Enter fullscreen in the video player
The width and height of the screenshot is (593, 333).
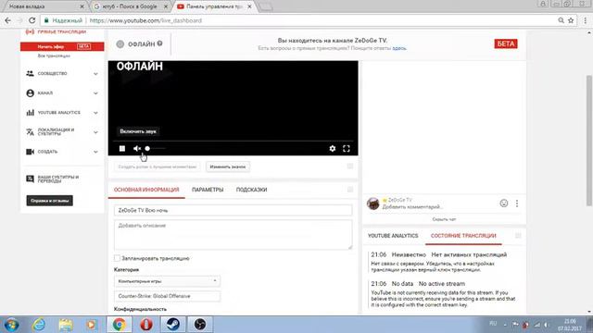click(x=347, y=149)
